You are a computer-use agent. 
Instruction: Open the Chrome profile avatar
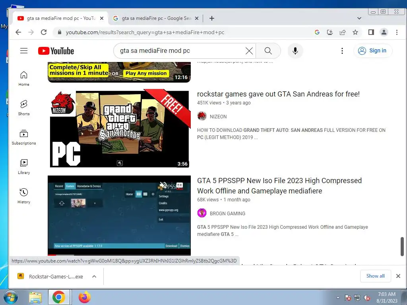pyautogui.click(x=384, y=32)
